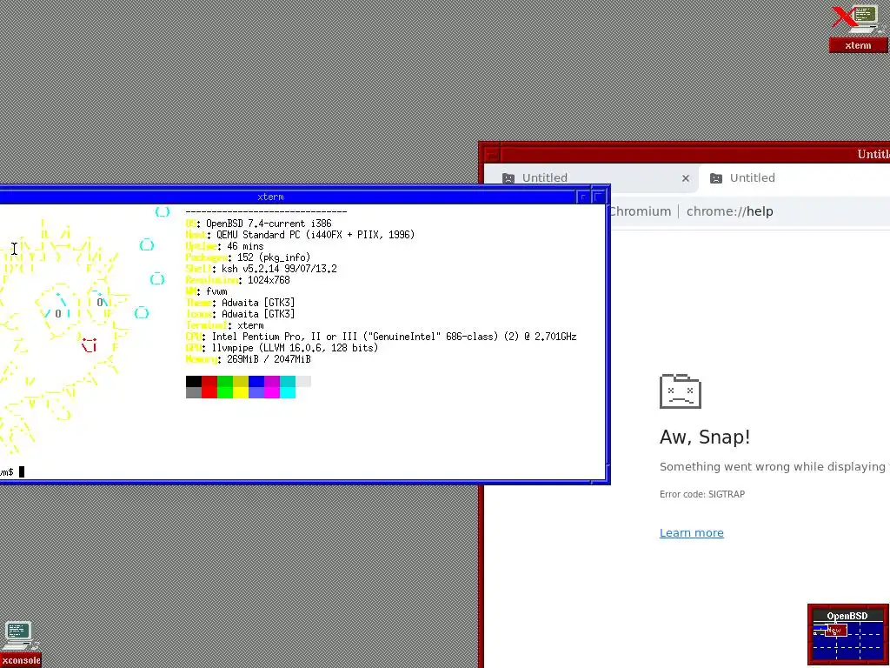Select the first Untitled tab in Chromium
890x668 pixels.
[593, 178]
